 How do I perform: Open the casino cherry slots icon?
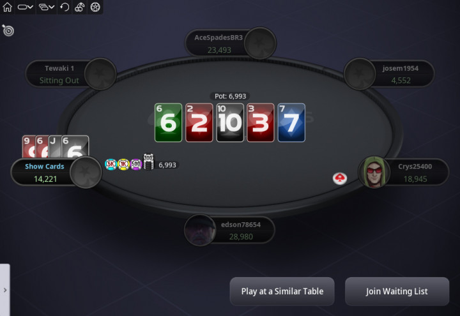point(79,7)
